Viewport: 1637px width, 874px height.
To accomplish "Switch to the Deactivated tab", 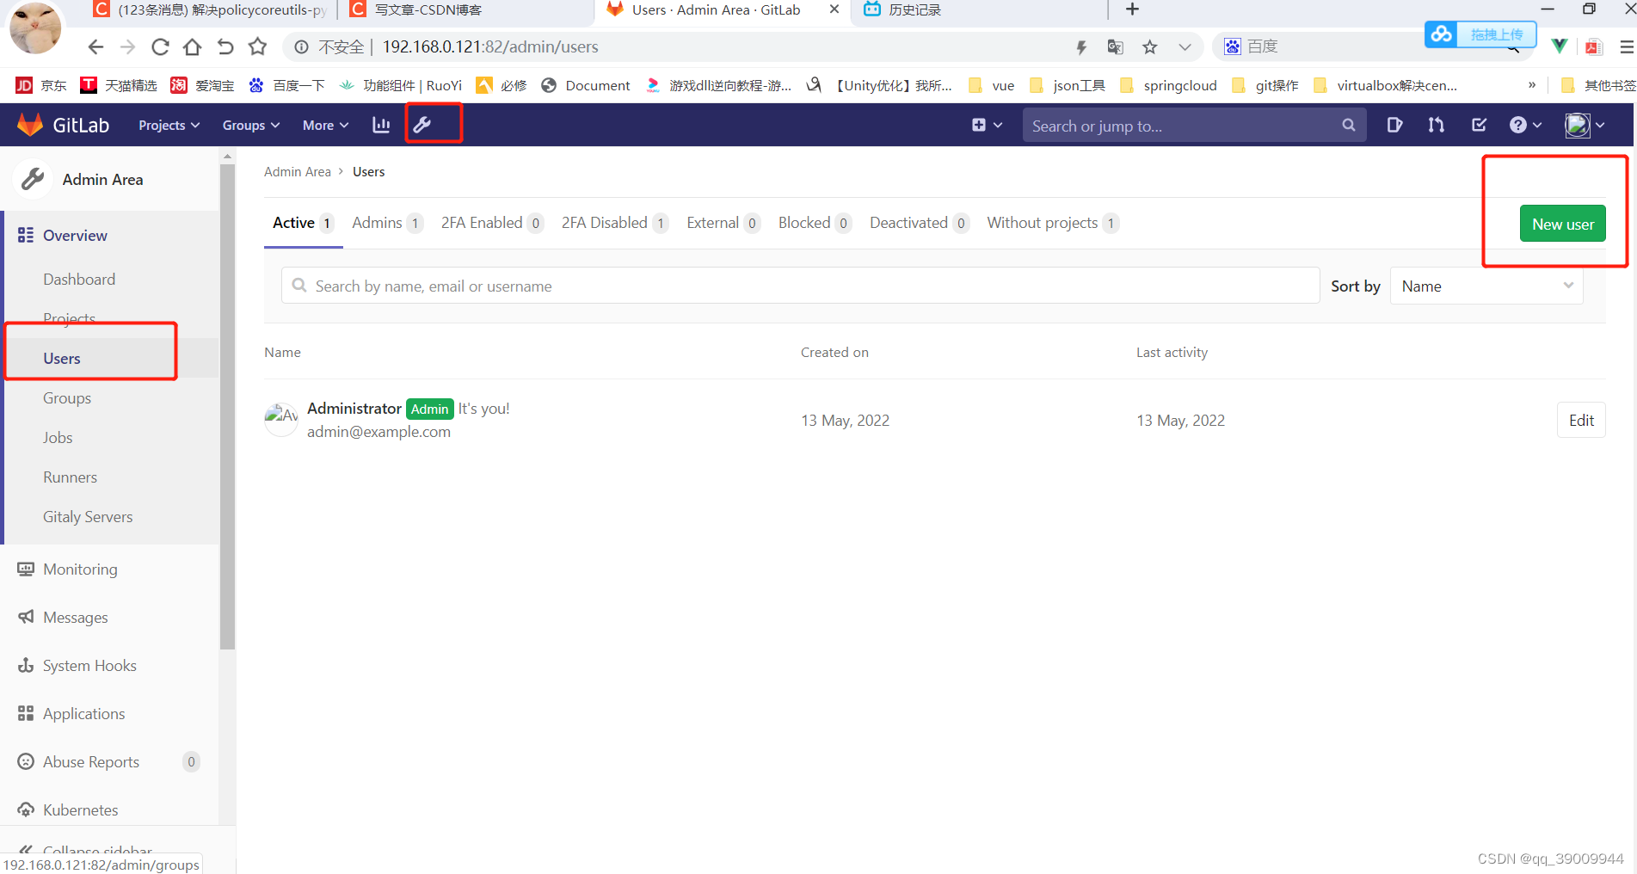I will tap(920, 223).
